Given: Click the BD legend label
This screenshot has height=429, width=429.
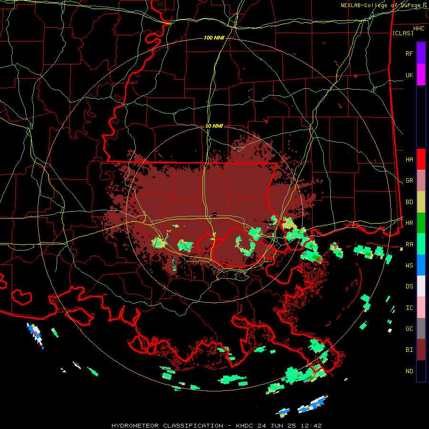Looking at the screenshot, I should pos(409,202).
